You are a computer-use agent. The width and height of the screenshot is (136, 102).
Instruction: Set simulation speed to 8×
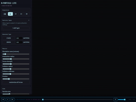click(27, 14)
